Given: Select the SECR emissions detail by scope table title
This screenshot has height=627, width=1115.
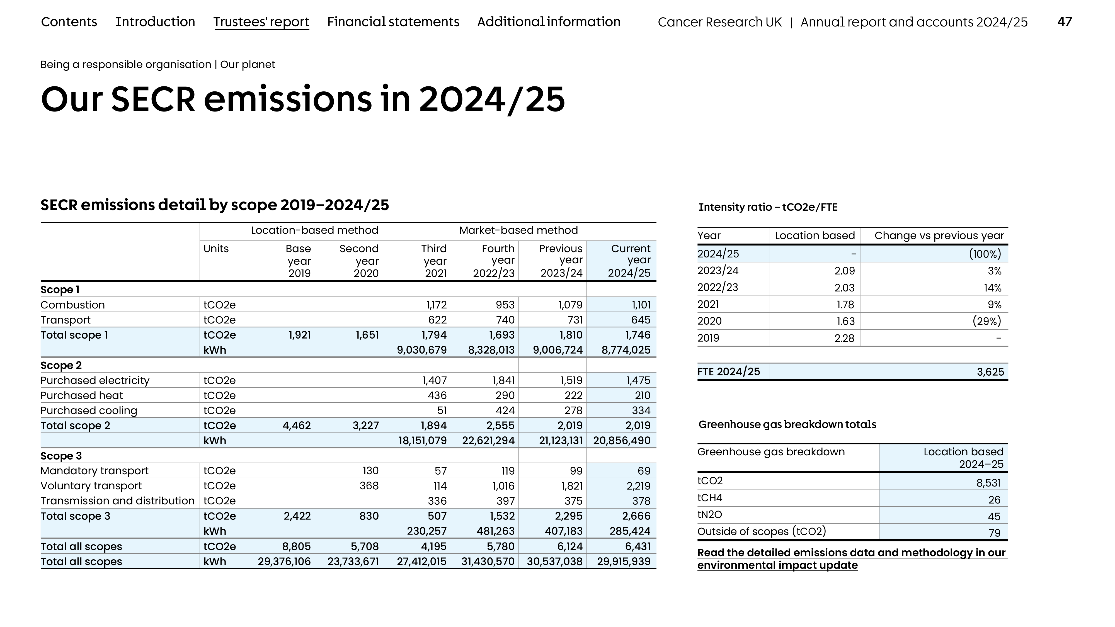Looking at the screenshot, I should (215, 205).
